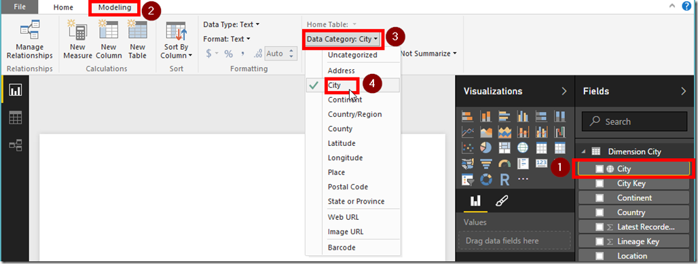Check the Location field checkbox

point(600,256)
